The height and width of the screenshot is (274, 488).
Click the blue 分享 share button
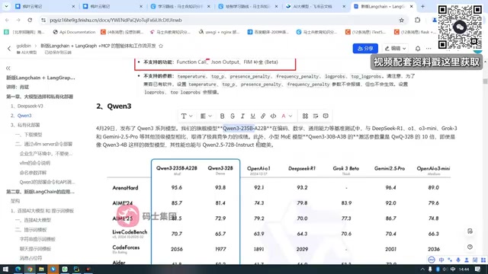click(365, 49)
